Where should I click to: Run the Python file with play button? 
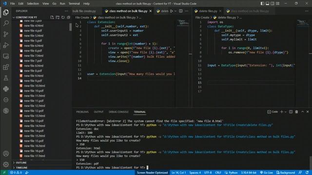[x=172, y=11]
